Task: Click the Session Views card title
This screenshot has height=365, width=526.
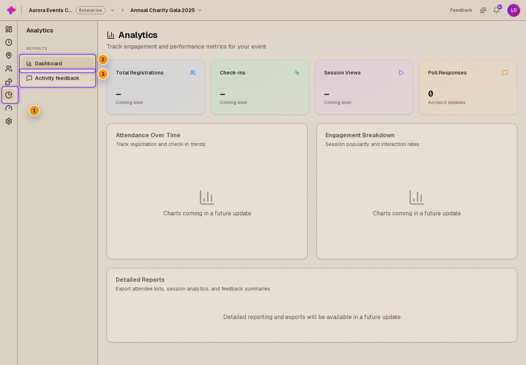Action: (342, 73)
